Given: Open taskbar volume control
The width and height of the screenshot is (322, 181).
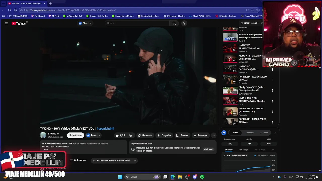Looking at the screenshot, I should tap(301, 177).
